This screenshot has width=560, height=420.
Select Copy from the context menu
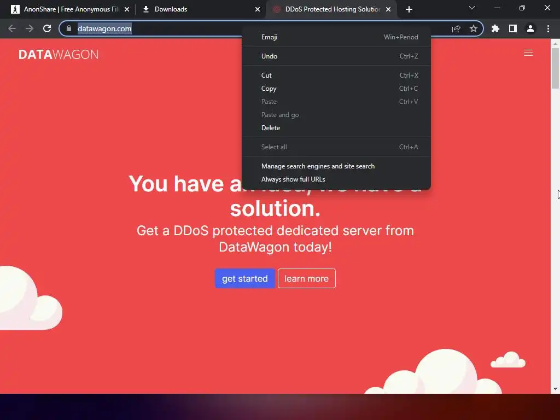pyautogui.click(x=336, y=89)
